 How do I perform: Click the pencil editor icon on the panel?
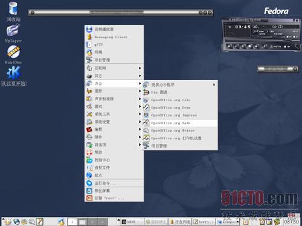coord(40,221)
